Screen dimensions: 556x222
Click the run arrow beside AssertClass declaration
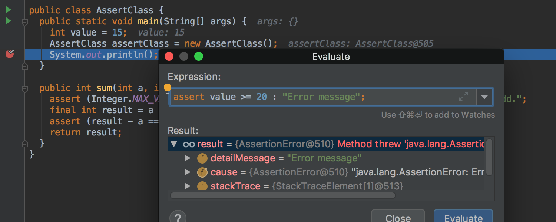click(x=8, y=10)
